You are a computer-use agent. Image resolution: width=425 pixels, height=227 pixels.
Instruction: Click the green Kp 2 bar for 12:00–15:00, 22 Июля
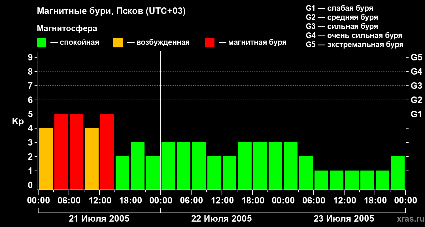point(229,173)
